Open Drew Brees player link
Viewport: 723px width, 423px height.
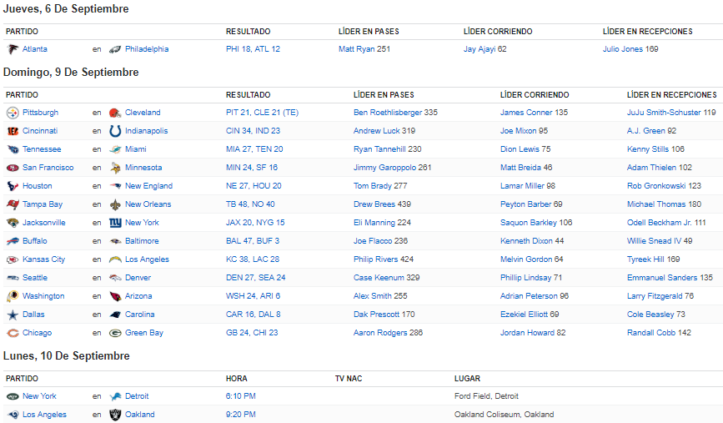tap(374, 204)
